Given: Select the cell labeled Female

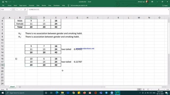Looking at the screenshot, I should [x=20, y=24].
